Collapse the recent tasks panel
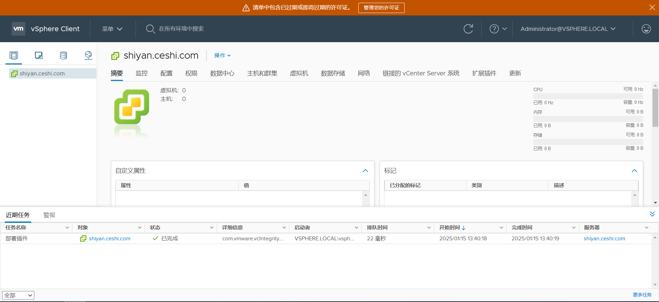 (x=652, y=214)
